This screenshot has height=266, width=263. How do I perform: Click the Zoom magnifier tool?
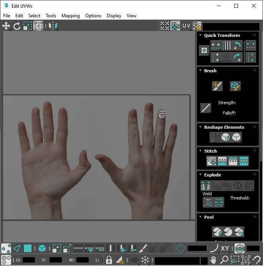224,259
